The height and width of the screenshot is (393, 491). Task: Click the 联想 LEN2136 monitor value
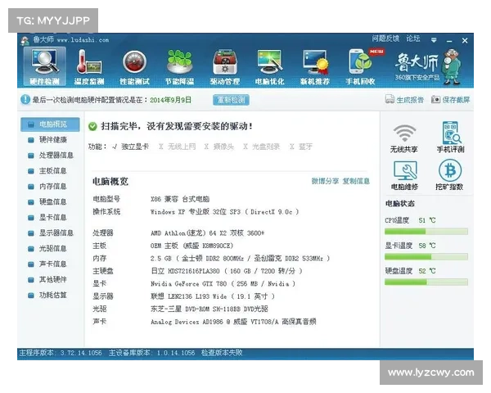point(212,296)
